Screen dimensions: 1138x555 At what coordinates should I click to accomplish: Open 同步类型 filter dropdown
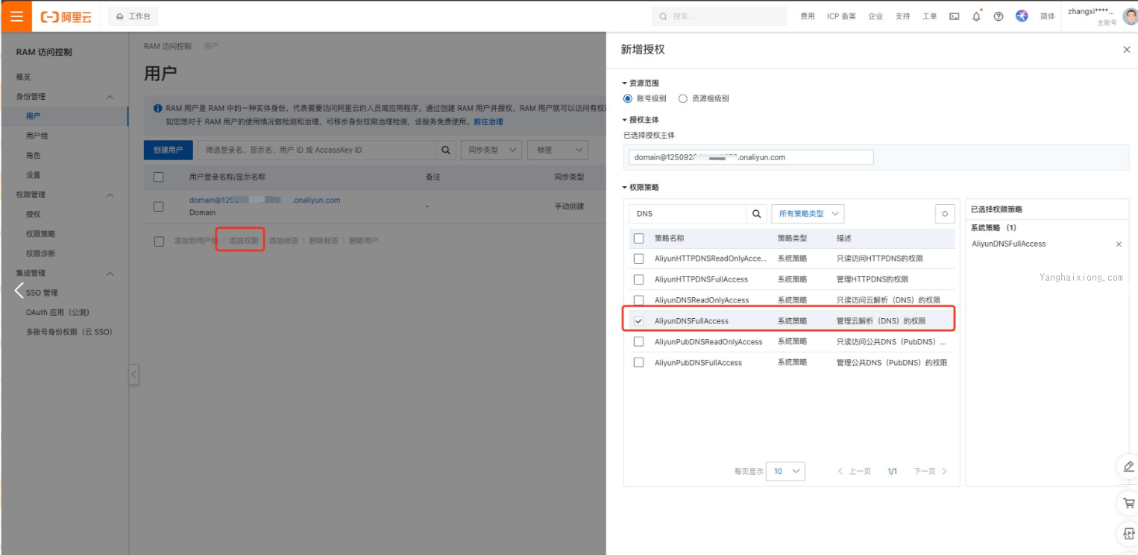491,150
